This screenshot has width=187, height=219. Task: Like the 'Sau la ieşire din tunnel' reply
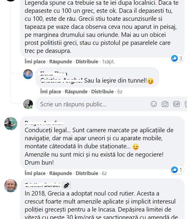click(50, 92)
